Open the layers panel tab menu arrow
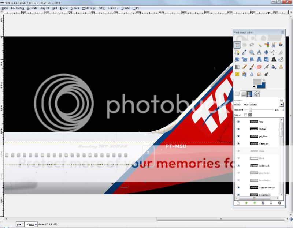The width and height of the screenshot is (293, 228). [x=281, y=100]
